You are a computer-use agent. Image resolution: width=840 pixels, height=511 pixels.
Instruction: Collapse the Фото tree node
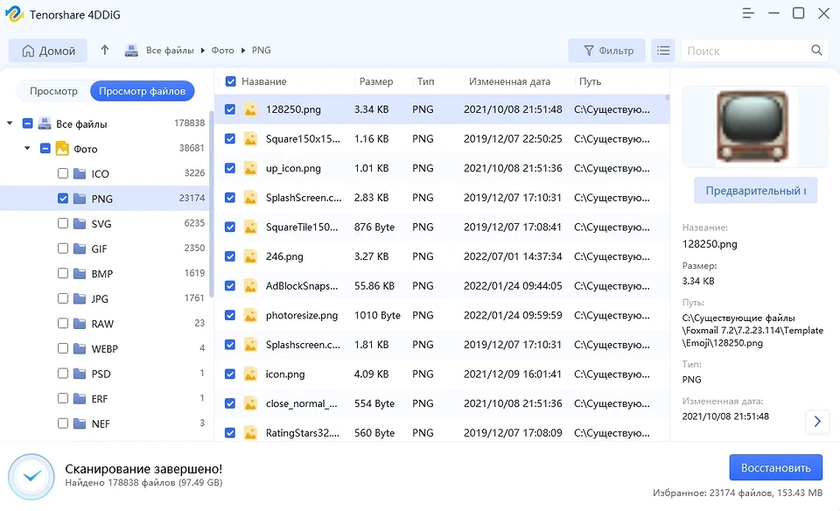[x=27, y=149]
